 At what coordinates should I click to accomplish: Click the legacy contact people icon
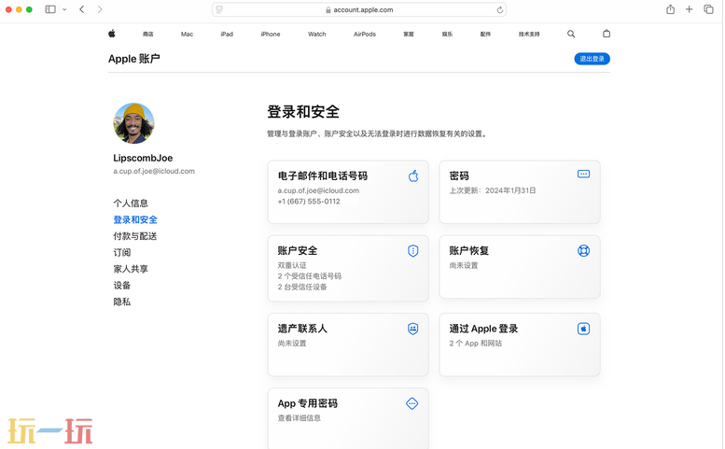point(413,329)
